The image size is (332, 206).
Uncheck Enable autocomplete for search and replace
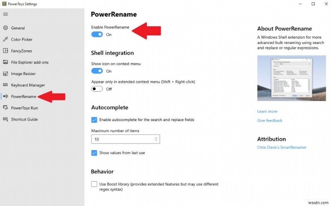click(94, 120)
